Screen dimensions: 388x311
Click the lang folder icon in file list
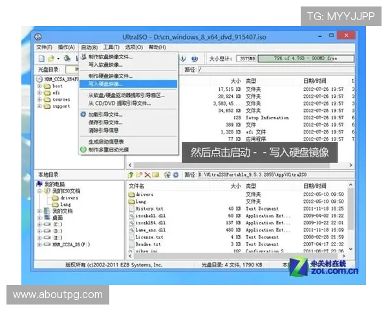coord(131,202)
